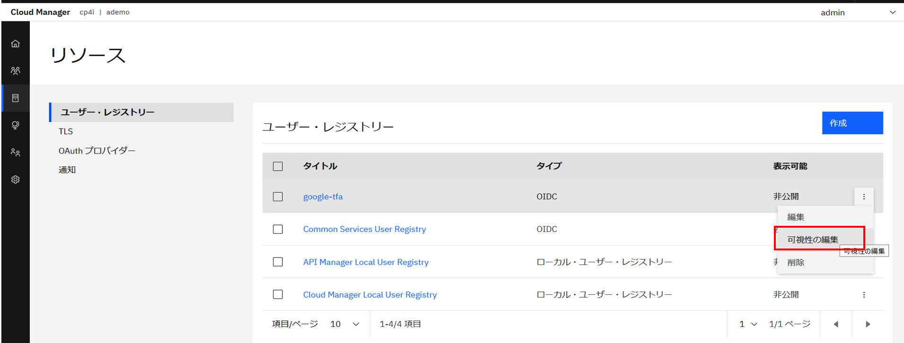Select ユーザー・レジストリー in left navigation

coord(141,112)
